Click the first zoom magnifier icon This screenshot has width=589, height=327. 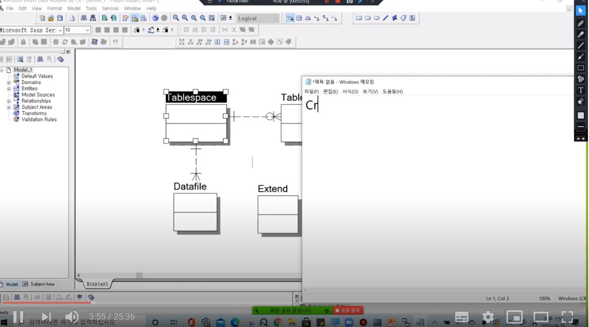point(176,18)
